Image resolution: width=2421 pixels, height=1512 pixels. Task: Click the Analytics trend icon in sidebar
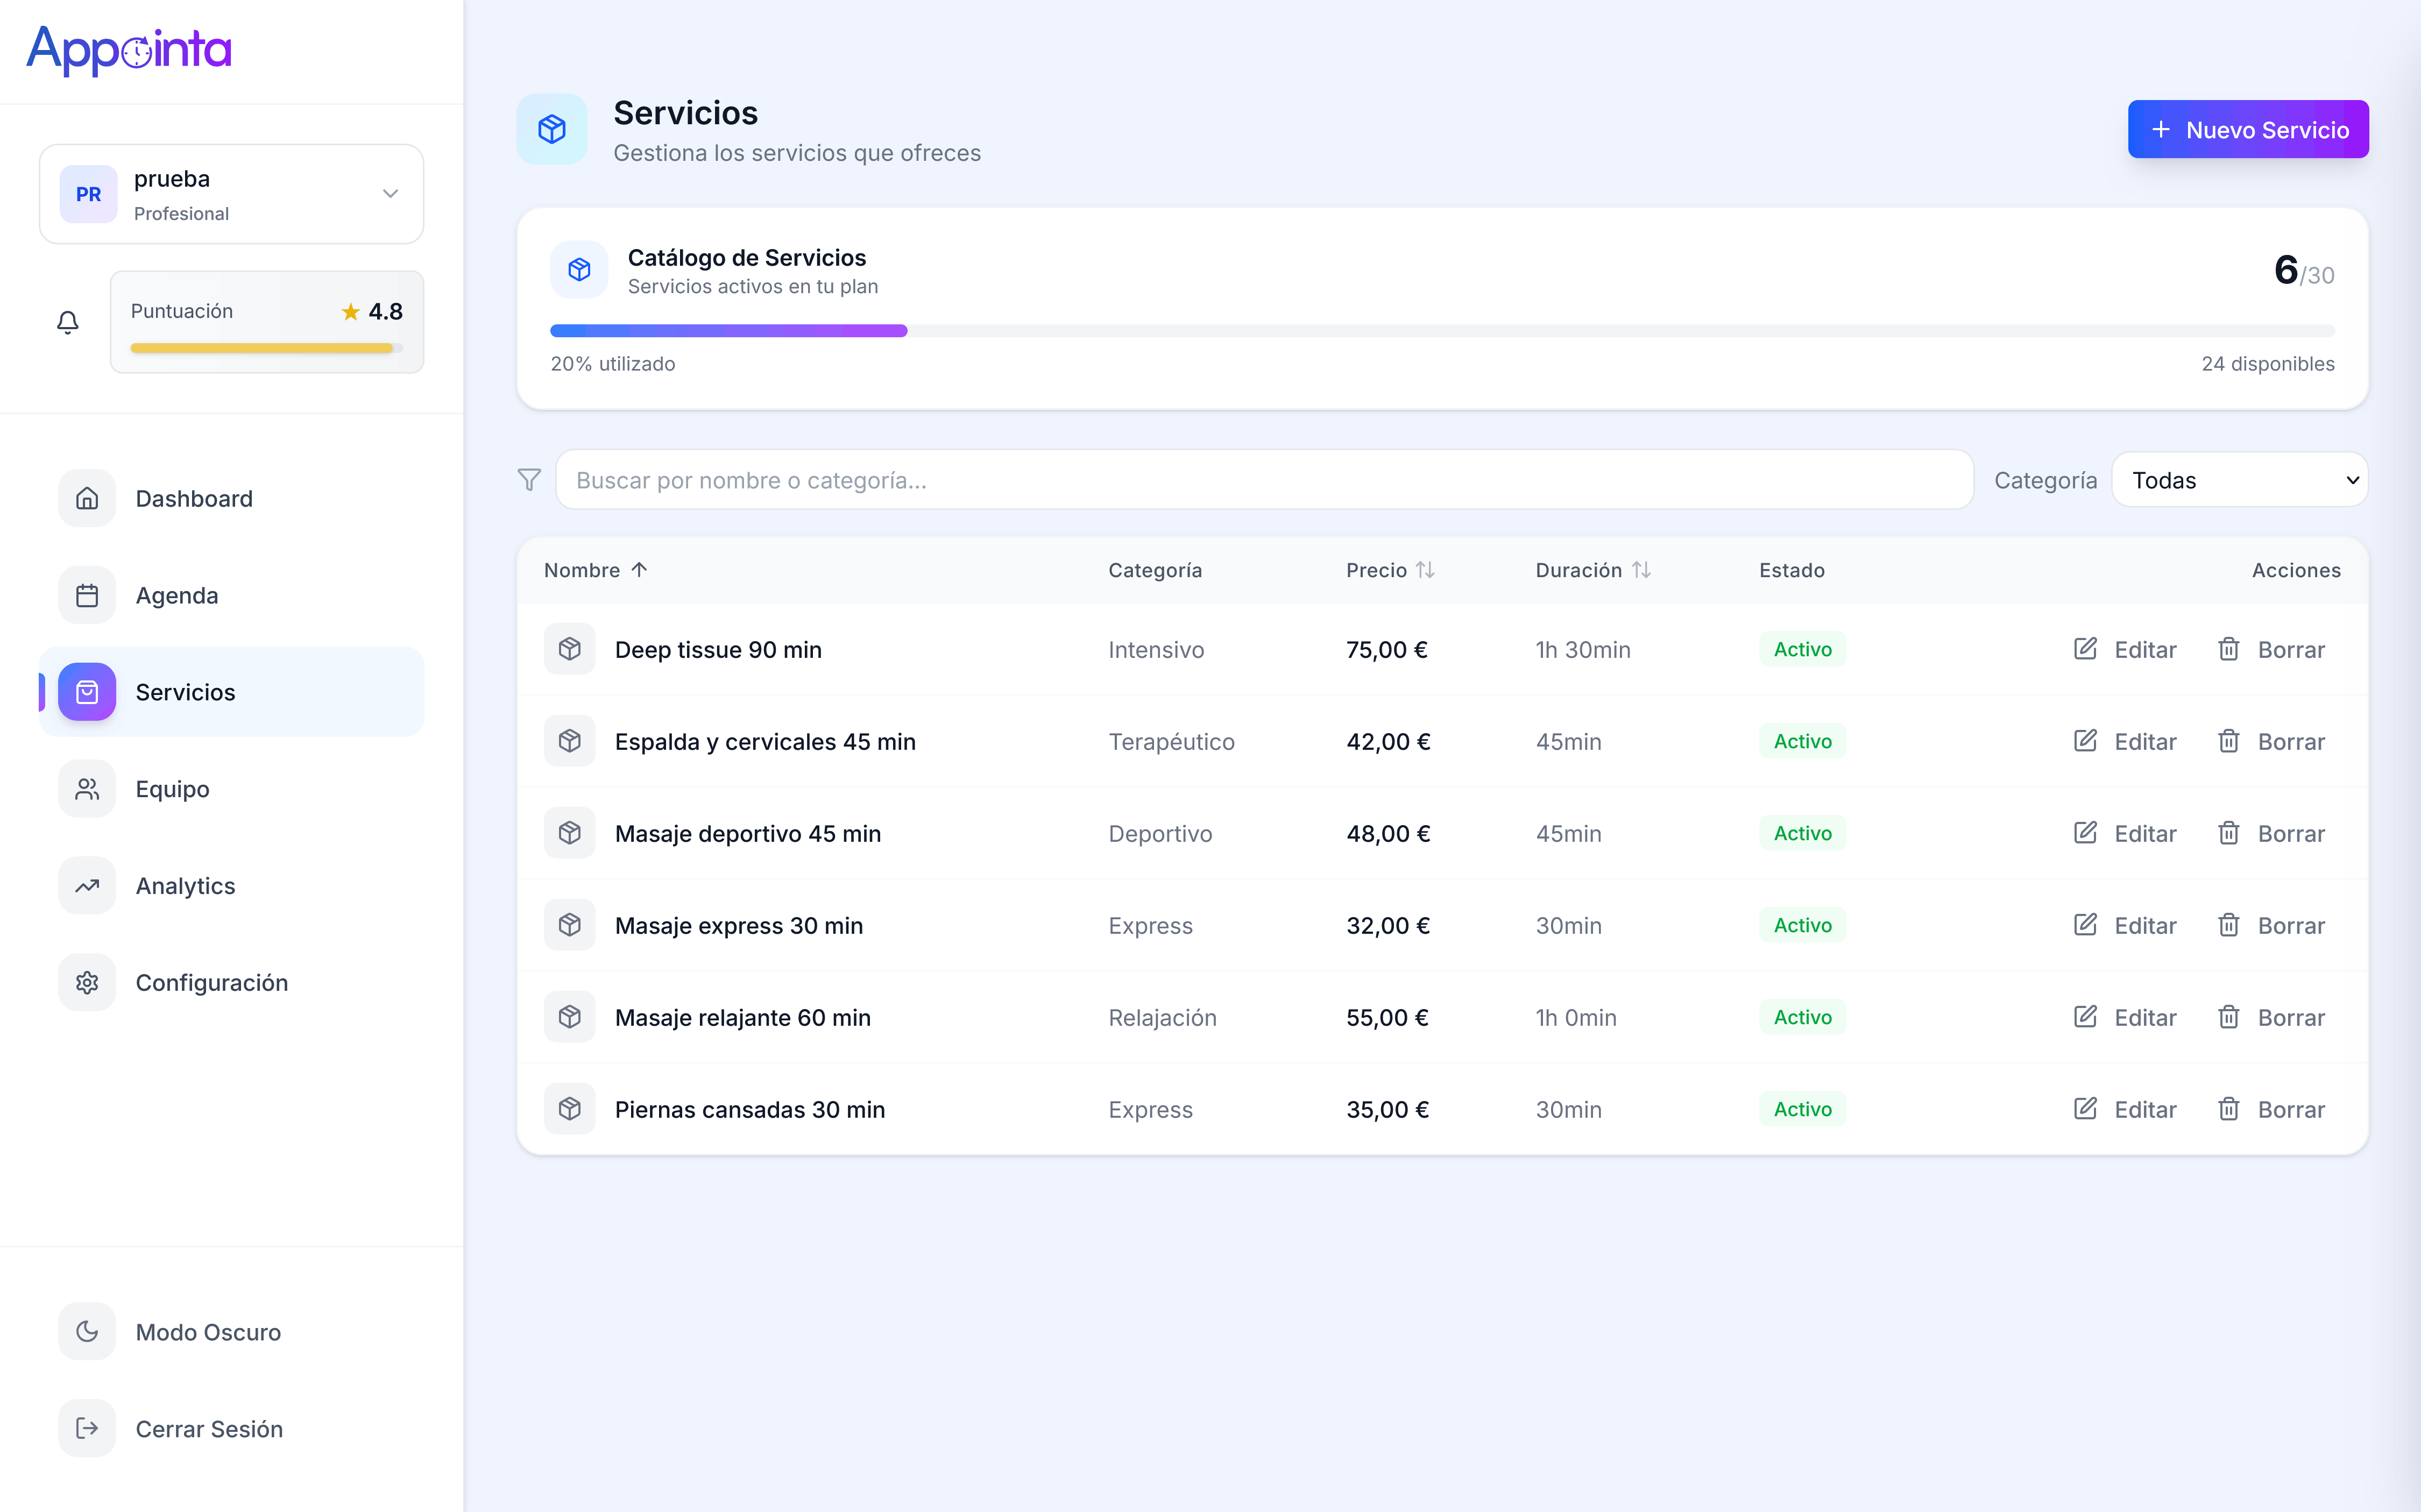[x=87, y=885]
